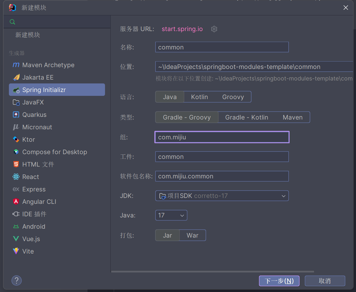Click the Micronaut mu icon
Screen dimensions: 356x292
pyautogui.click(x=16, y=127)
